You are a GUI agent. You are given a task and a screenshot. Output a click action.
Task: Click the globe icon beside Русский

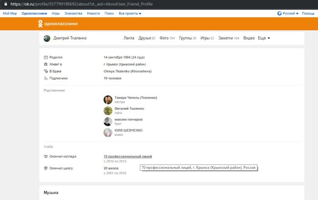pos(279,13)
